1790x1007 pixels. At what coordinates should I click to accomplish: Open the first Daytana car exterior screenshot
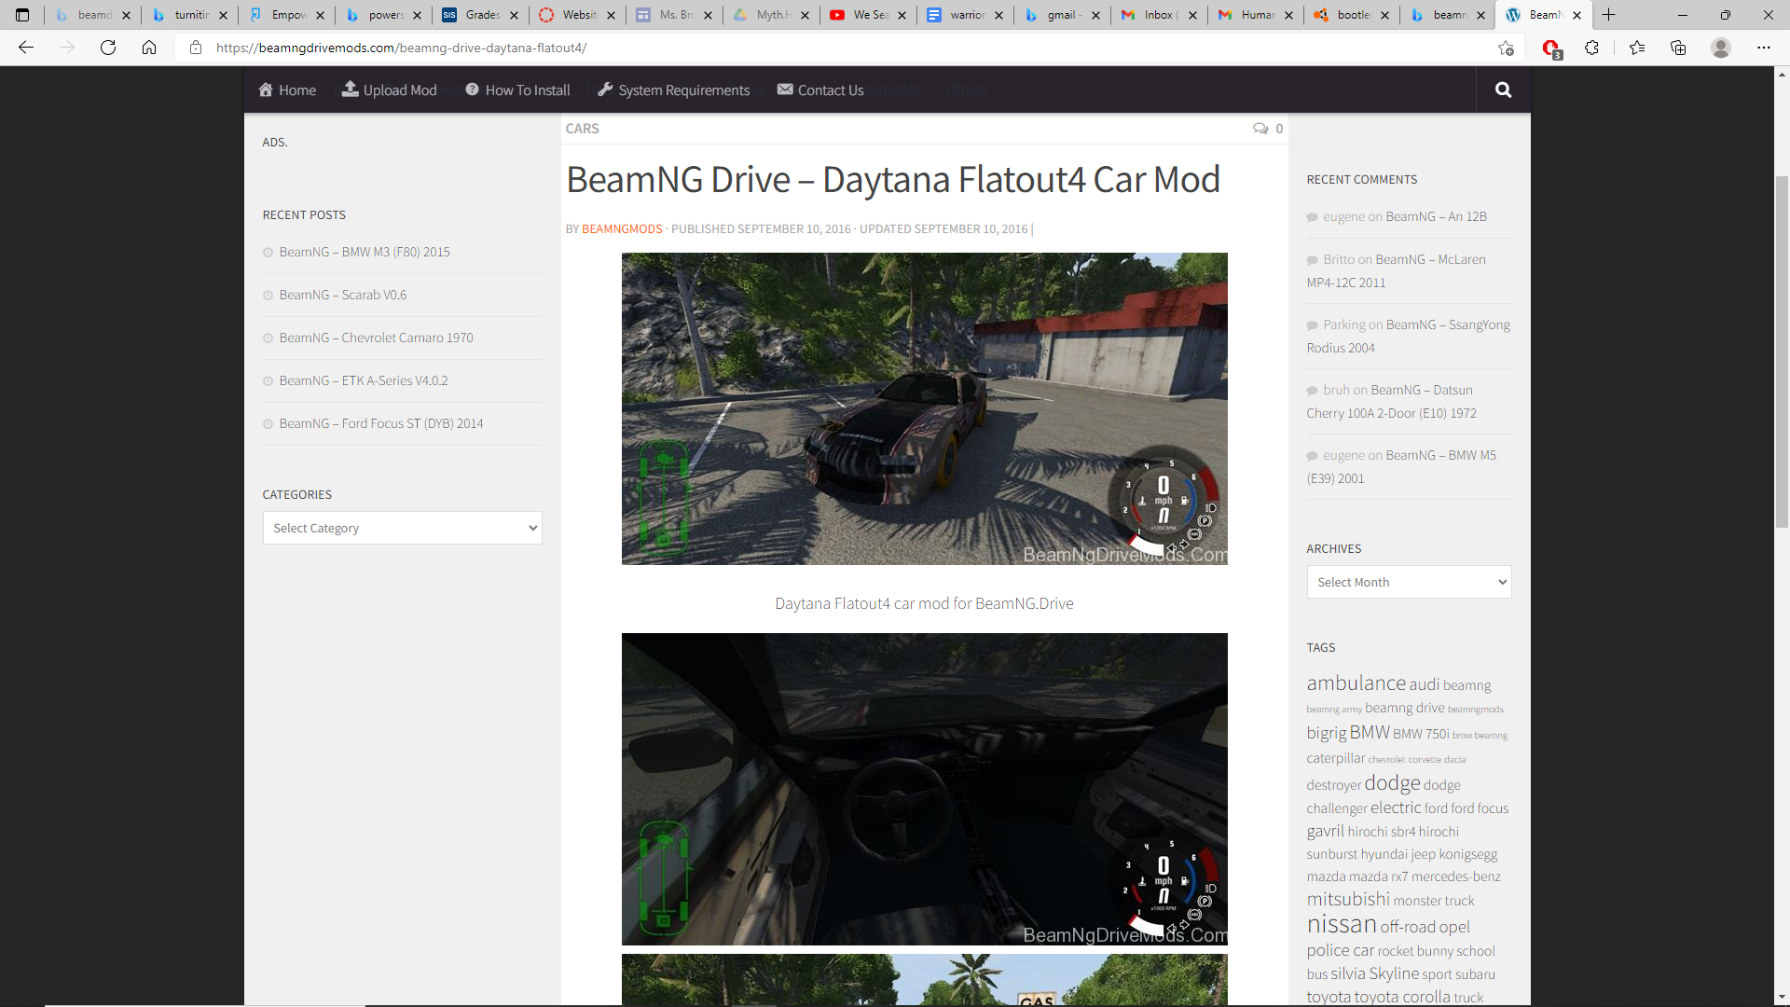924,408
